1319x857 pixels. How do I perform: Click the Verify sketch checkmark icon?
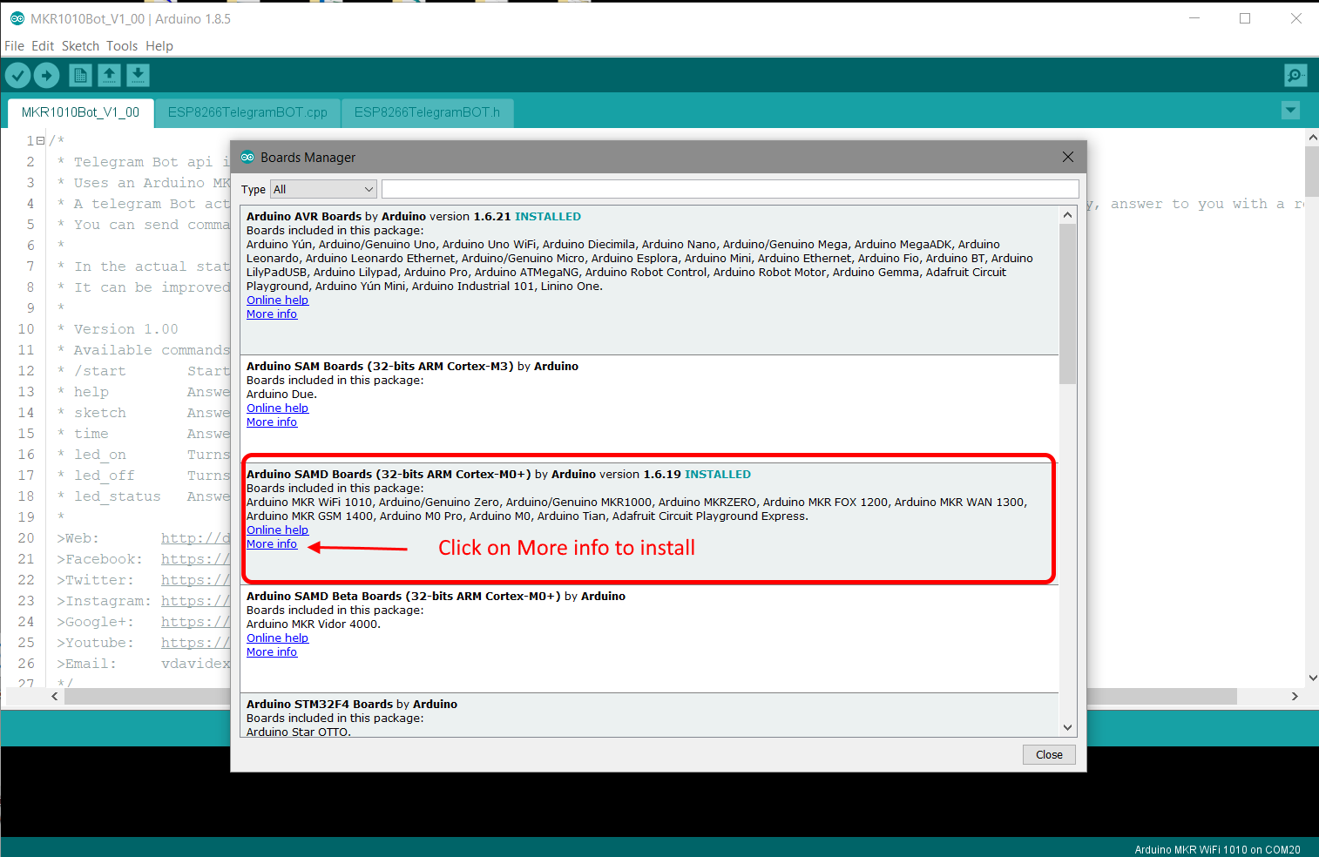pyautogui.click(x=17, y=75)
